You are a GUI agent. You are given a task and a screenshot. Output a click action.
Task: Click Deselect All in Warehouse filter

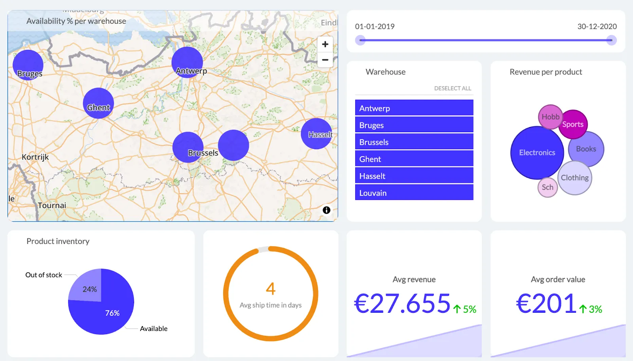[453, 88]
